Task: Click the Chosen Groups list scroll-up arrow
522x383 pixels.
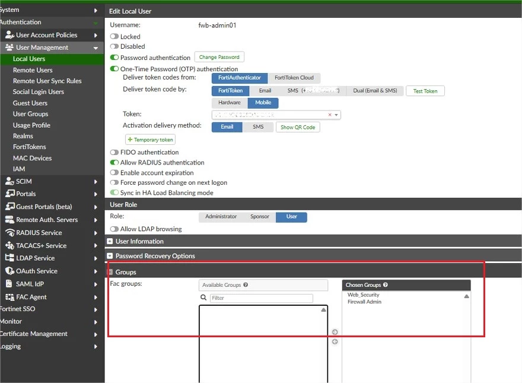Action: click(x=466, y=296)
